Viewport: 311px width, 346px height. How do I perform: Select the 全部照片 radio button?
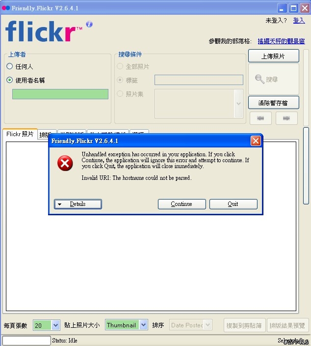coord(120,66)
